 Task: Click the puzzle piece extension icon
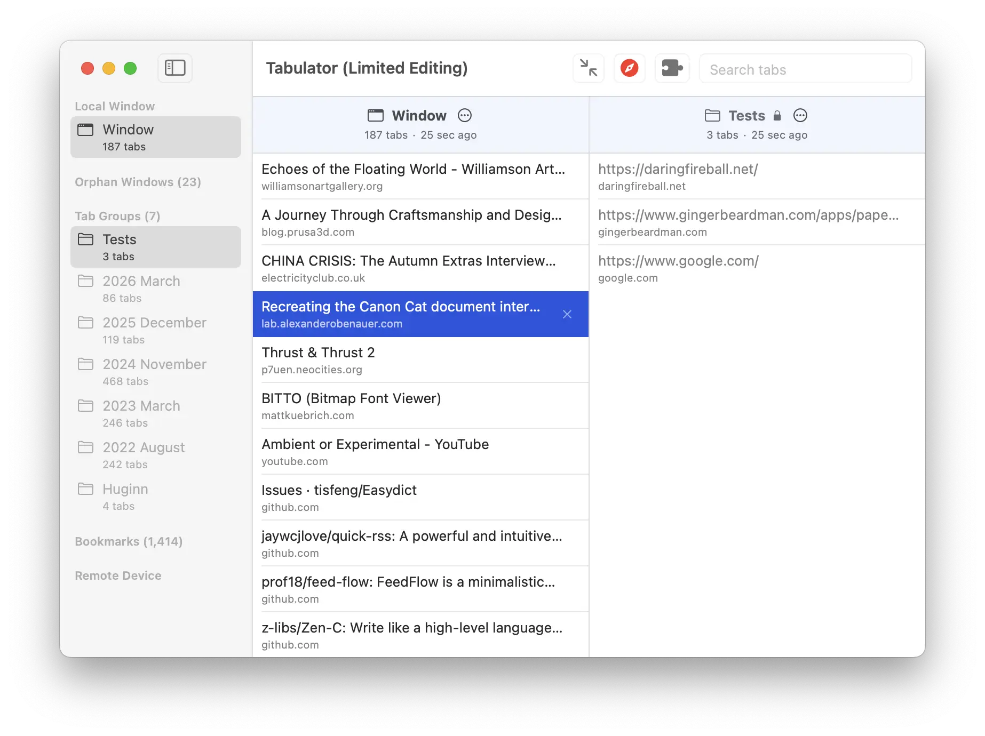tap(672, 68)
